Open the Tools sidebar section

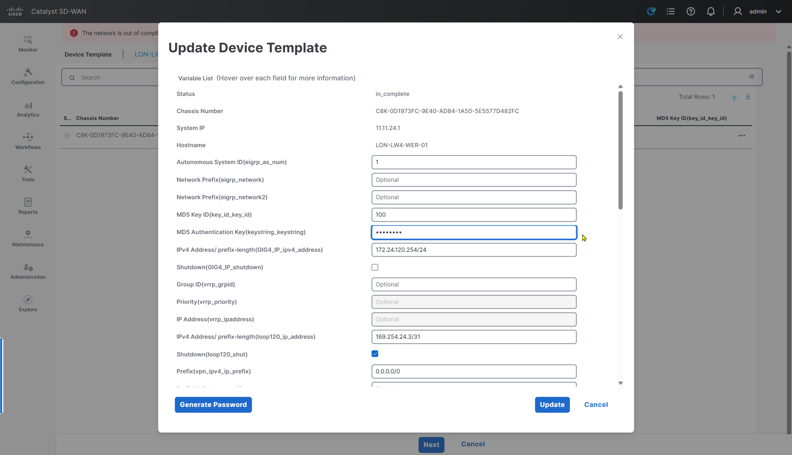tap(28, 174)
